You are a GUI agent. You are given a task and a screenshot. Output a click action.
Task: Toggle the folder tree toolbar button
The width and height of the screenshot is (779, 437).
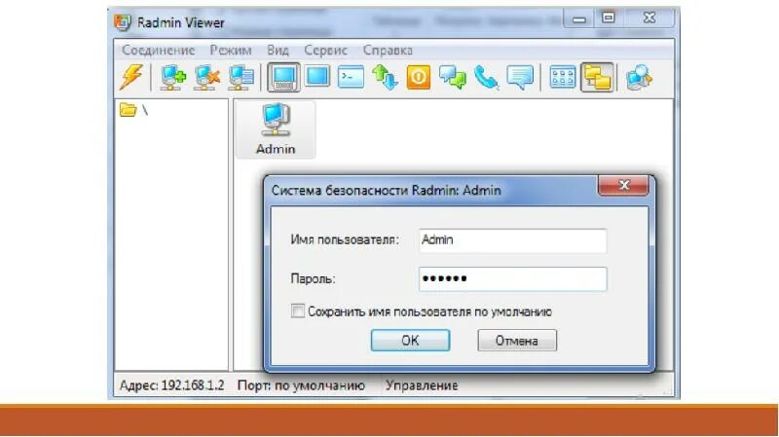click(597, 77)
